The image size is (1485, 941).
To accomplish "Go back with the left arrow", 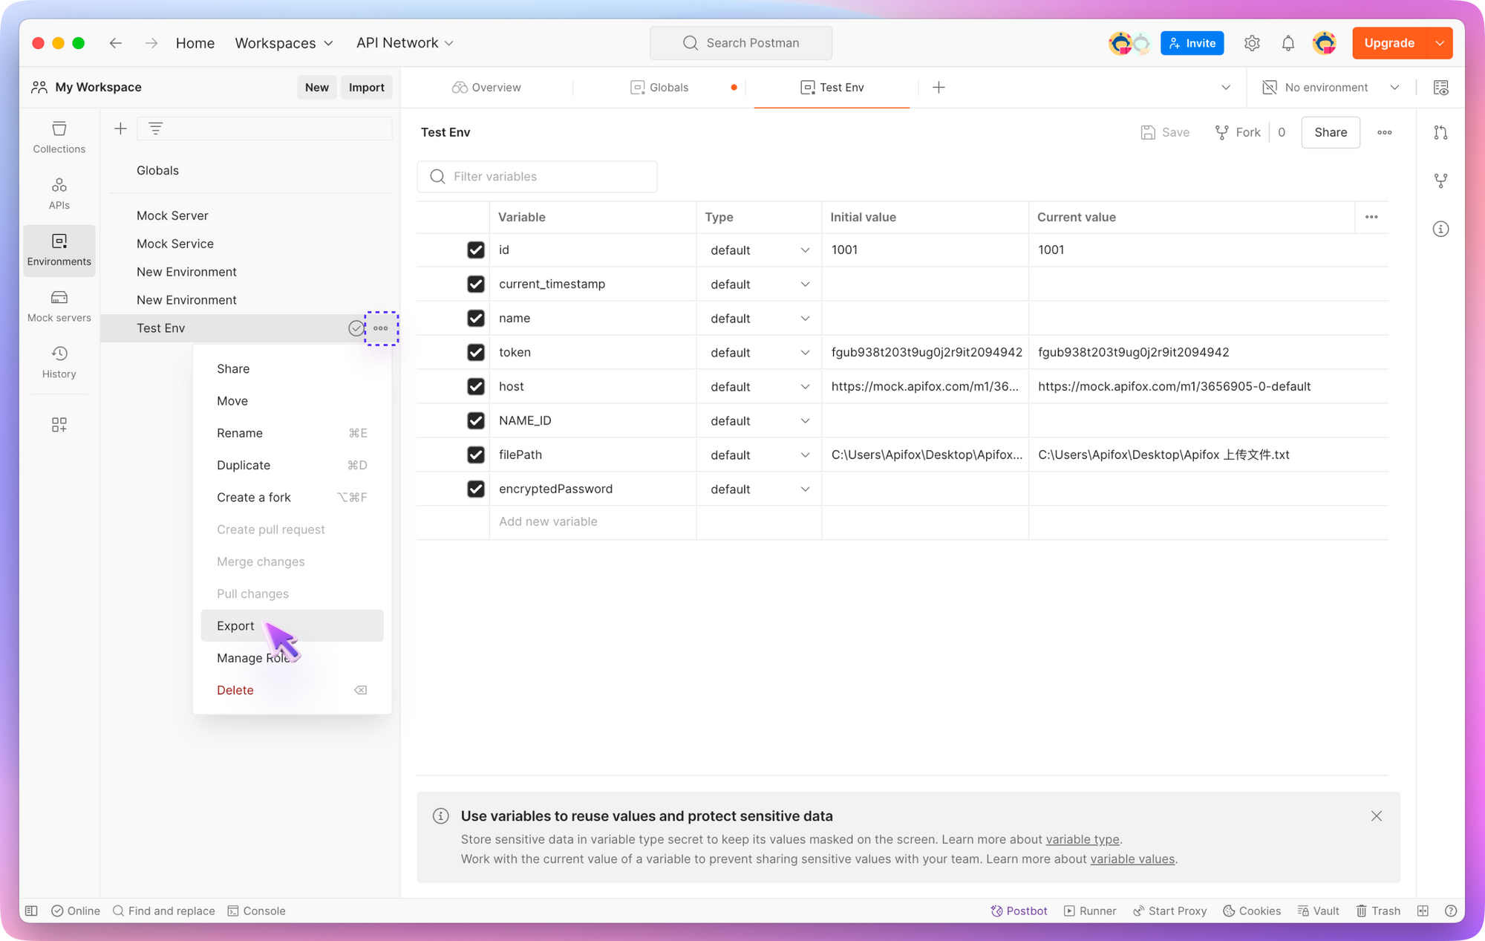I will [116, 43].
